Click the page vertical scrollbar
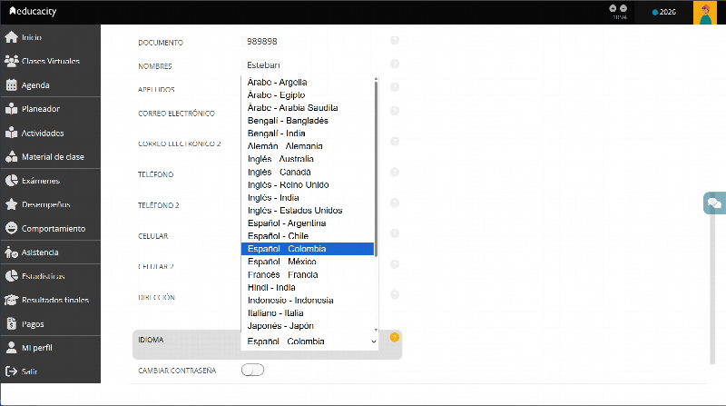This screenshot has width=726, height=406. 712,287
